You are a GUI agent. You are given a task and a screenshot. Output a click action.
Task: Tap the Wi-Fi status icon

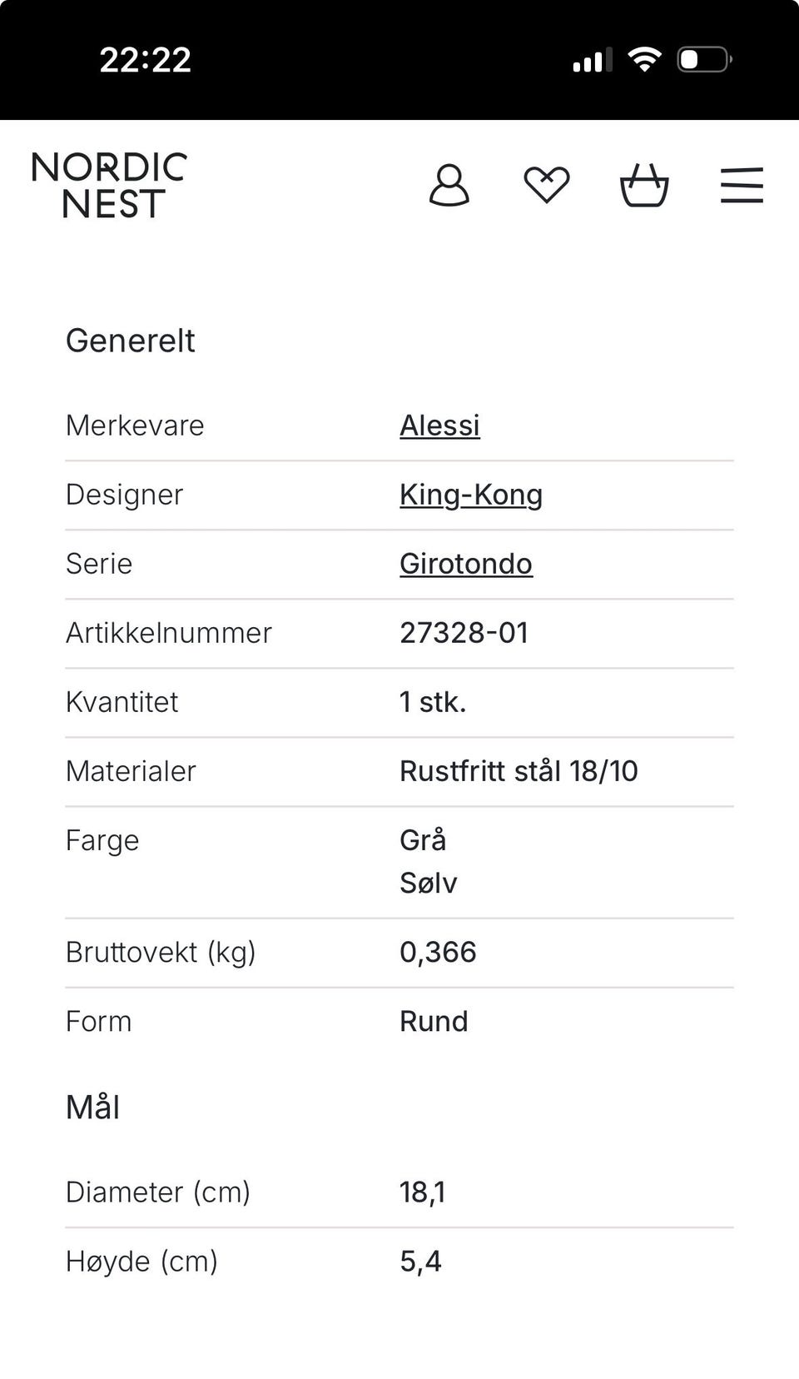point(644,59)
